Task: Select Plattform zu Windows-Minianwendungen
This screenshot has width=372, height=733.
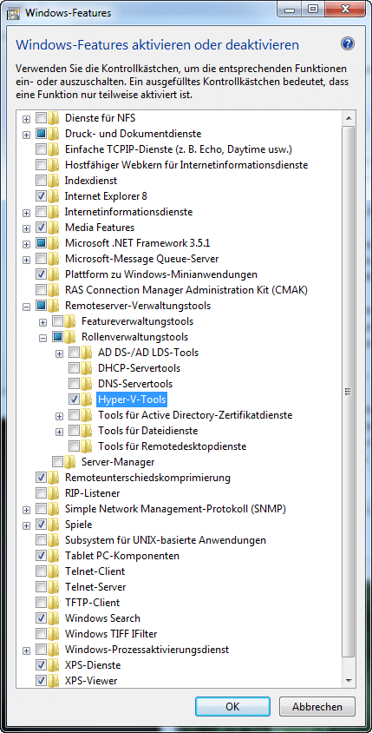Action: point(161,274)
